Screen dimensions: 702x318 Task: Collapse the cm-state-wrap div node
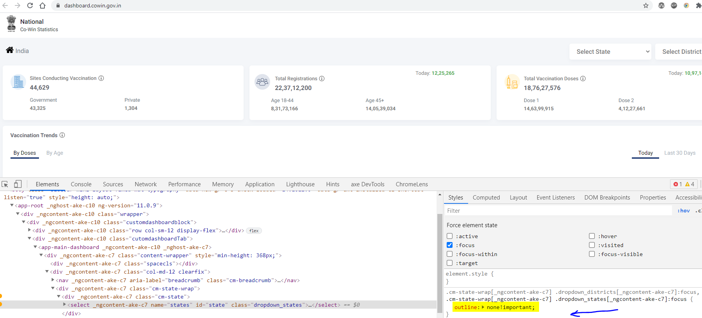[53, 288]
